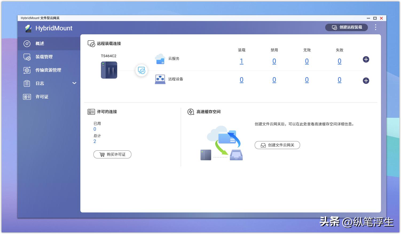Open the 概述 overview panel in sidebar
This screenshot has width=401, height=234.
tap(40, 43)
